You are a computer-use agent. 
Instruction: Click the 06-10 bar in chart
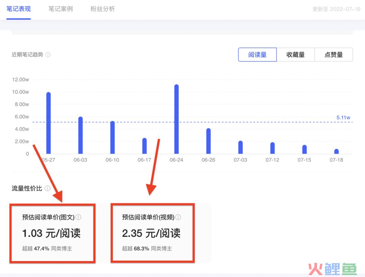point(113,137)
